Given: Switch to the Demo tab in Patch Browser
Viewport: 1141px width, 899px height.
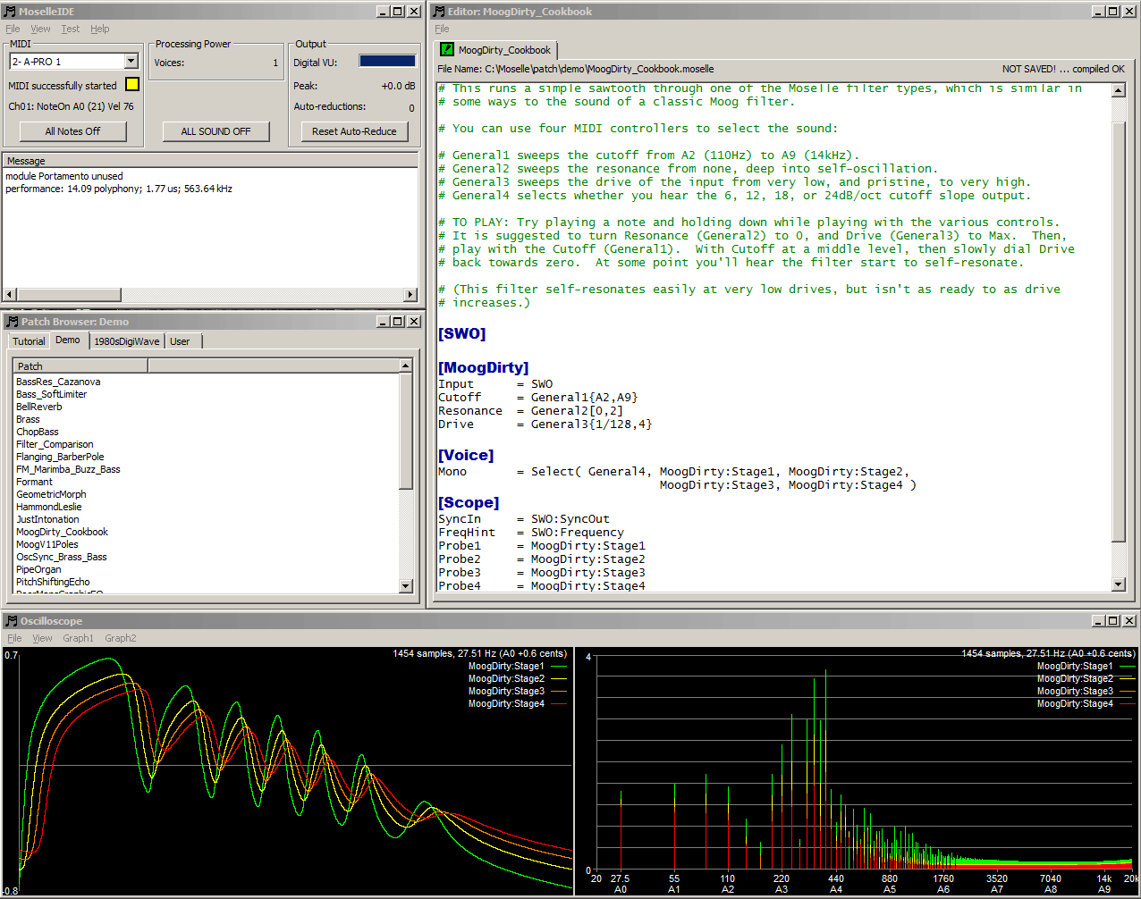Looking at the screenshot, I should pos(68,340).
